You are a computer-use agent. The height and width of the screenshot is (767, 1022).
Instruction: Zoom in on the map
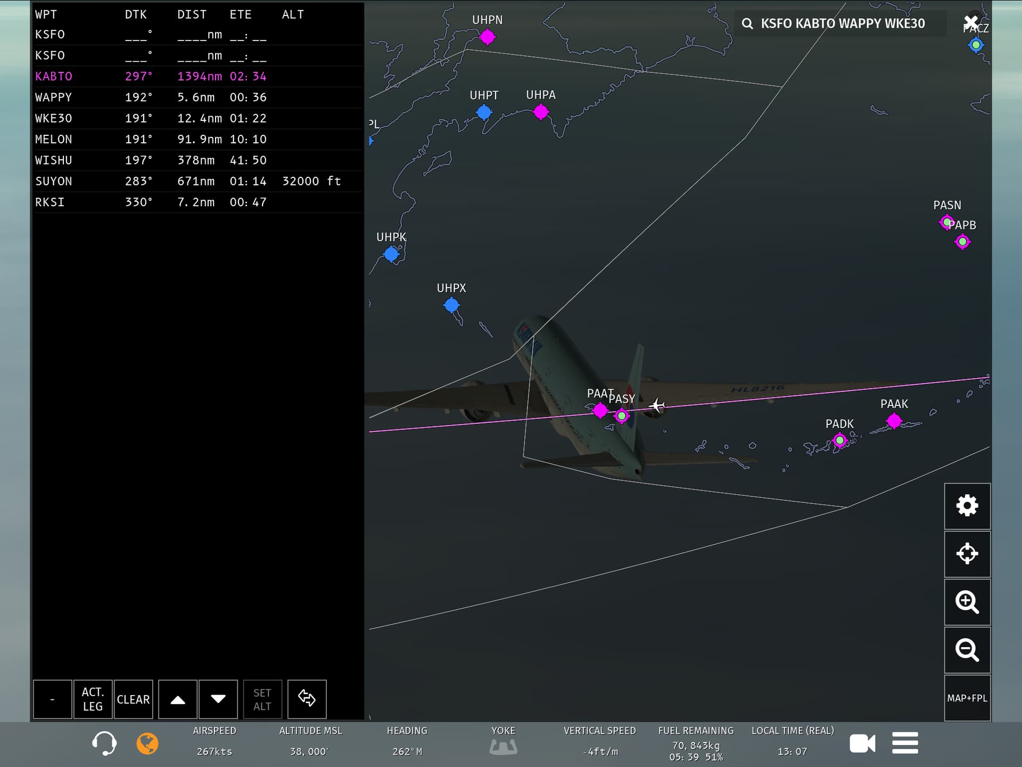click(x=967, y=602)
